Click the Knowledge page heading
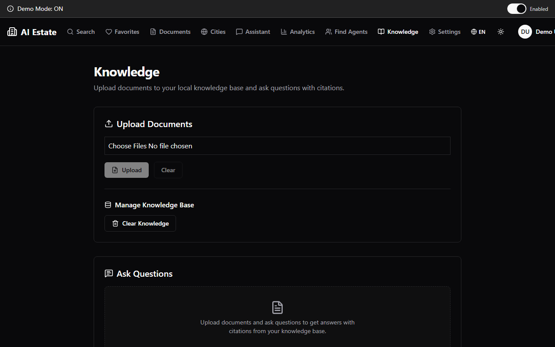Image resolution: width=555 pixels, height=347 pixels. coord(127,72)
